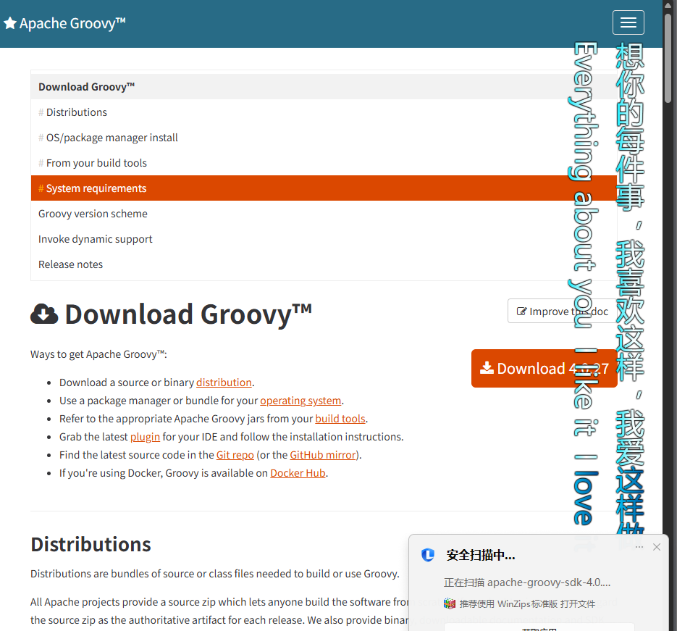The image size is (677, 631).
Task: Close the security scan popup
Action: click(657, 547)
